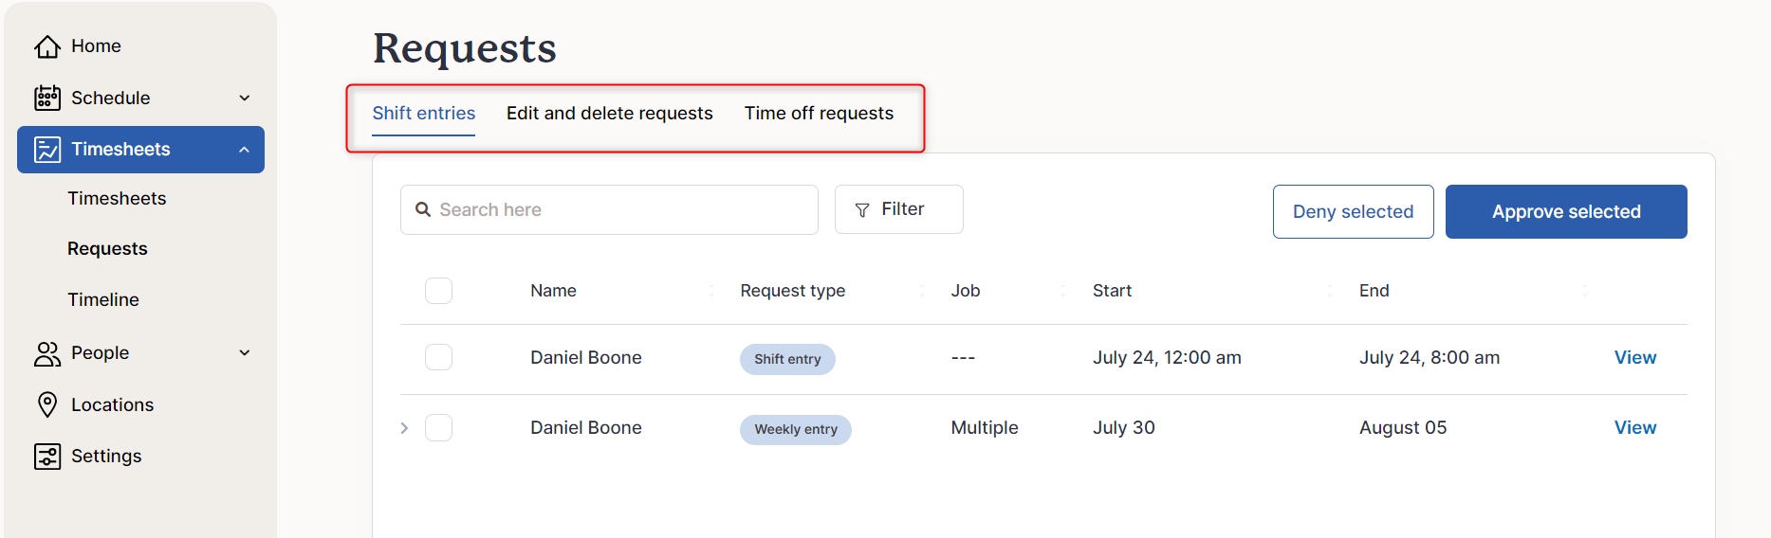Expand the Weekly entry row arrow
Screen dimensions: 1771x538
tap(404, 428)
